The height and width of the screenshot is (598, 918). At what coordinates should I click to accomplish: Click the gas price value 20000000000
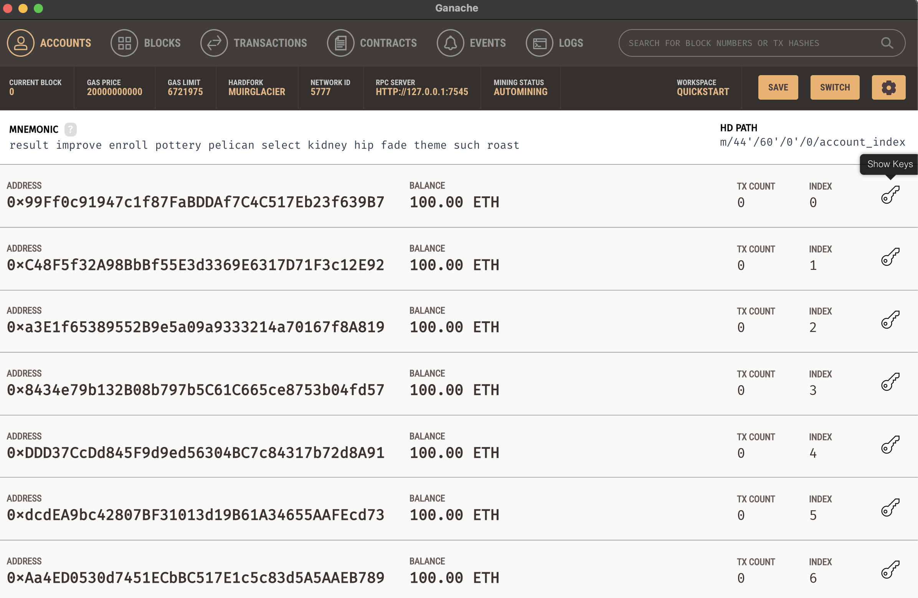click(x=114, y=92)
